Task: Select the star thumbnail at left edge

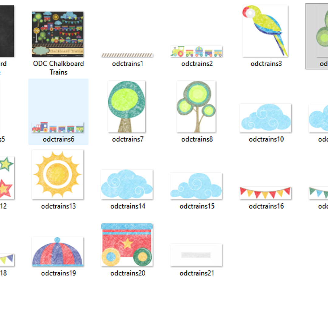Action: tap(6, 178)
